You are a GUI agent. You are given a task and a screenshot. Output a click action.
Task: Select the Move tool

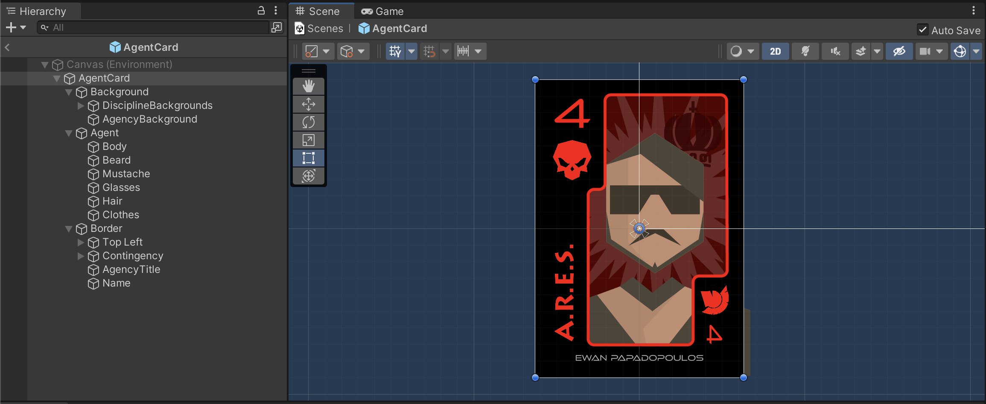click(x=308, y=104)
